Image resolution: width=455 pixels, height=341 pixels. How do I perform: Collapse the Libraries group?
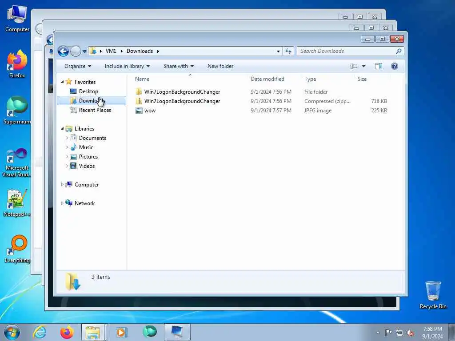62,128
